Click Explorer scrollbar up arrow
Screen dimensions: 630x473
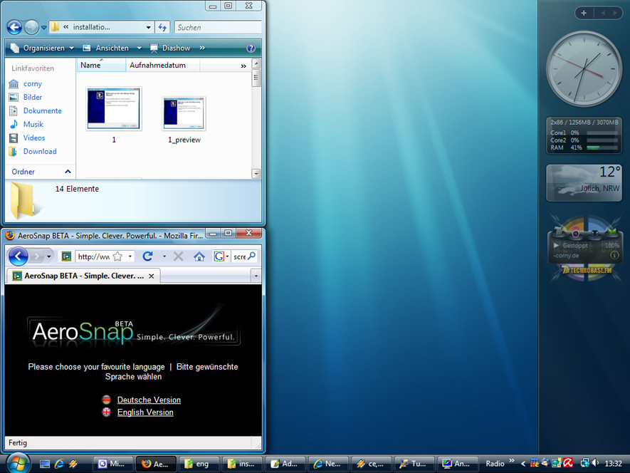(x=256, y=63)
